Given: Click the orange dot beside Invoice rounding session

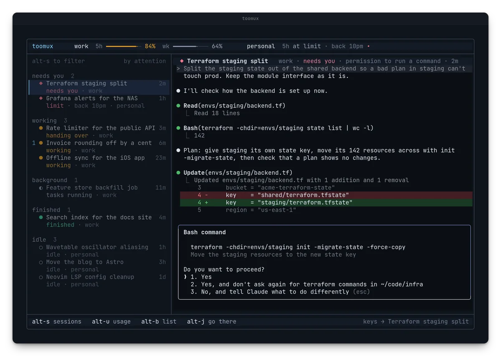Looking at the screenshot, I should tap(41, 143).
